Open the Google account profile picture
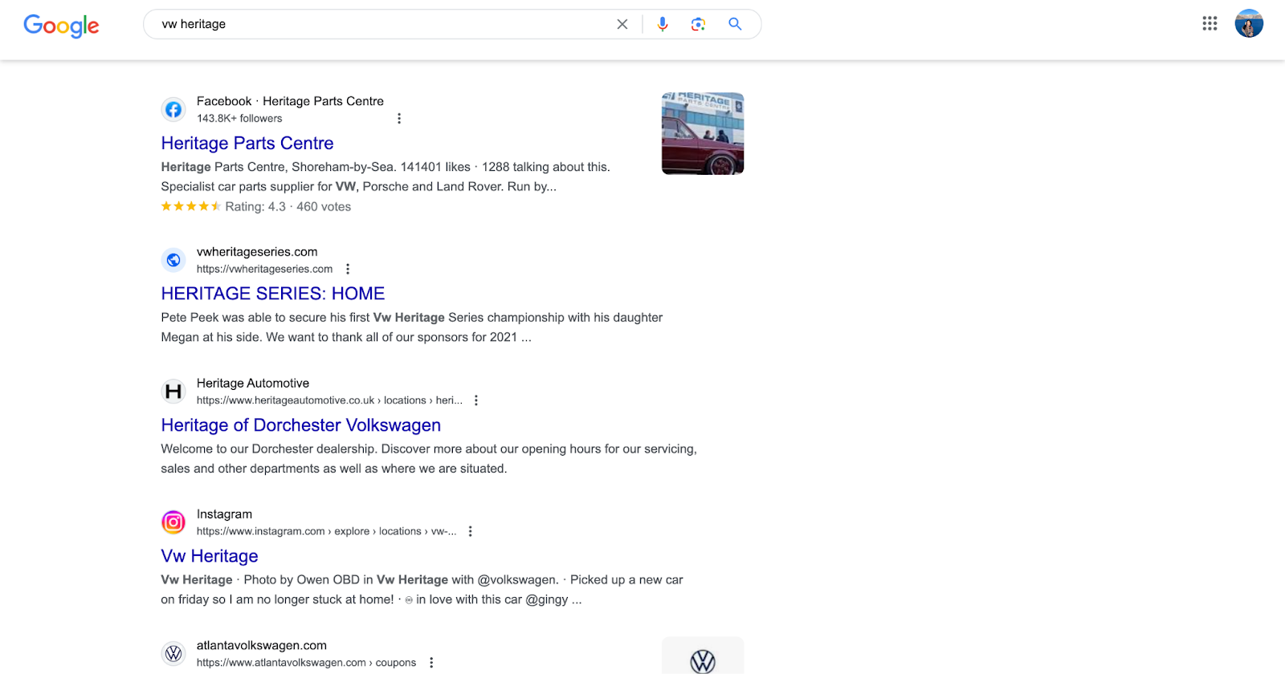 (x=1249, y=23)
